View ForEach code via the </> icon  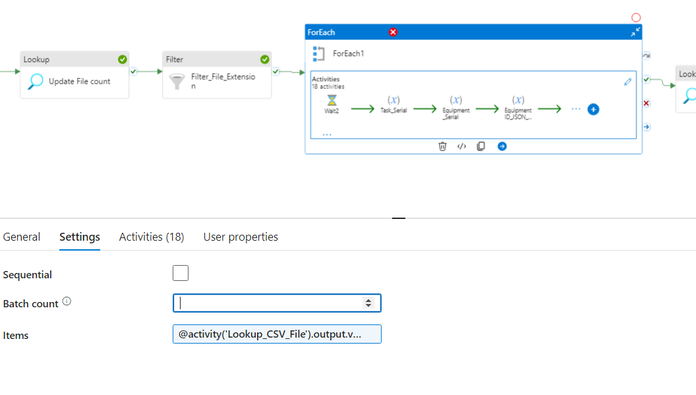click(461, 146)
